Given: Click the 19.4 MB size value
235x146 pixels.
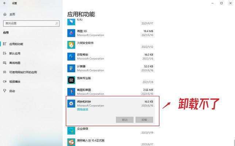Looking at the screenshot, I should (149, 31).
